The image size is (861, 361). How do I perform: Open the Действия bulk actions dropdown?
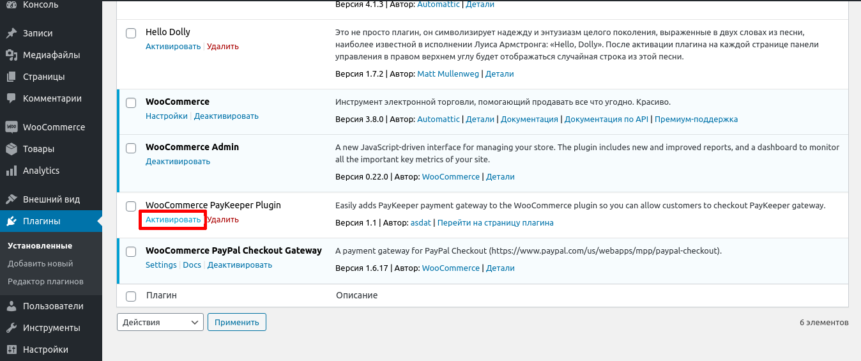(x=160, y=323)
